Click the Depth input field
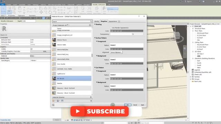 (29, 21)
